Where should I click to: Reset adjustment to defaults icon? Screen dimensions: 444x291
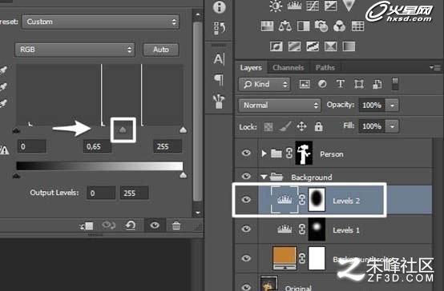[131, 225]
